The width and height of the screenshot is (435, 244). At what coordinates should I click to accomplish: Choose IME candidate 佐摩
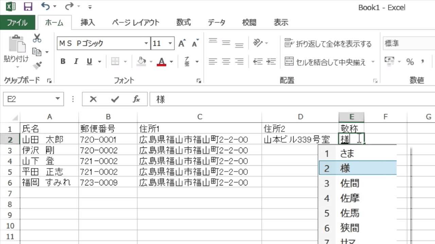[358, 198]
